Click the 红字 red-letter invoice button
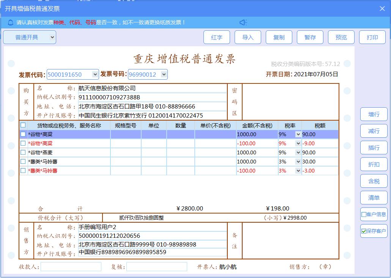 pos(217,37)
